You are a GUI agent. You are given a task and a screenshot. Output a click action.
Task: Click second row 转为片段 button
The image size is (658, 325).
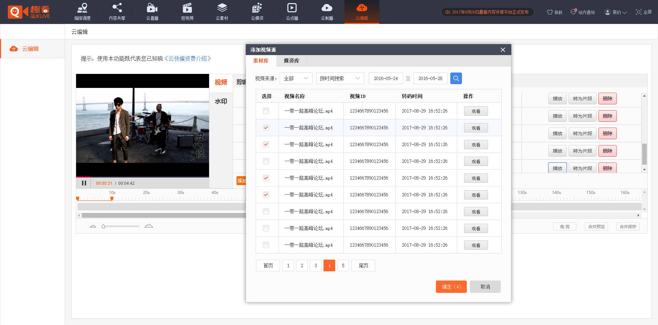(x=583, y=116)
